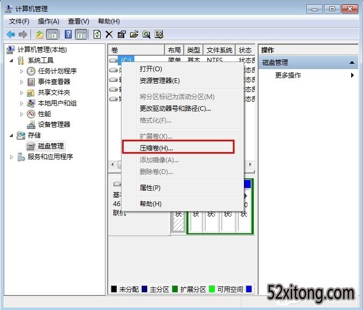Click the Shared Folders icon

pos(31,93)
